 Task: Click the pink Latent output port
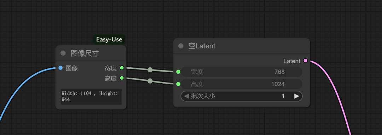pos(305,61)
